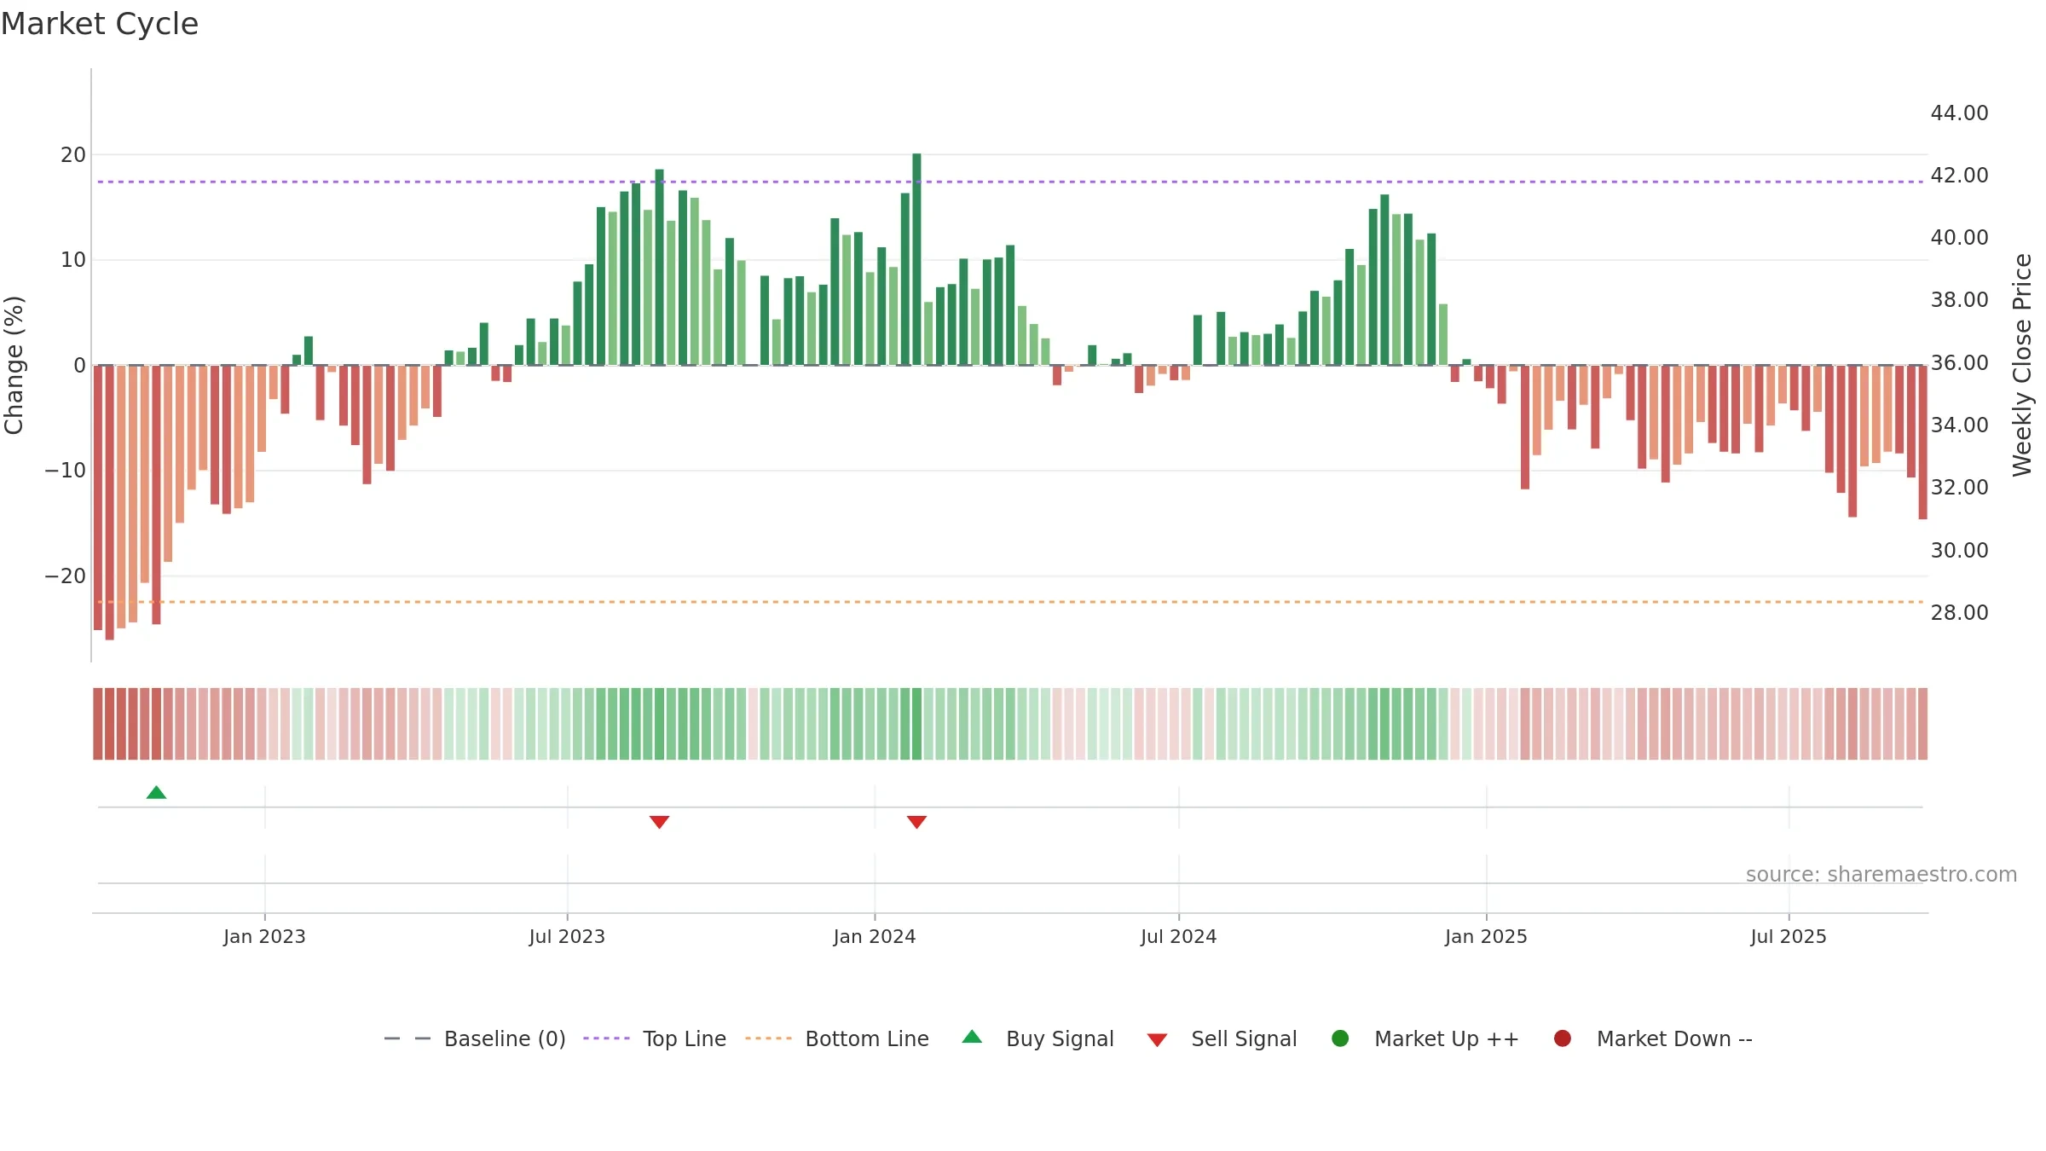
Task: Toggle the Sell Signal legend entry
Action: pyautogui.click(x=1222, y=1038)
